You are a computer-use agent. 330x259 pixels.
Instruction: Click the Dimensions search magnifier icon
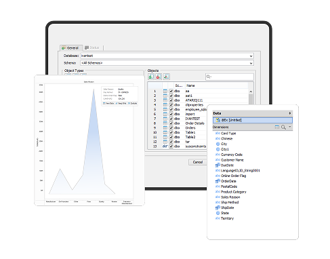[283, 127]
